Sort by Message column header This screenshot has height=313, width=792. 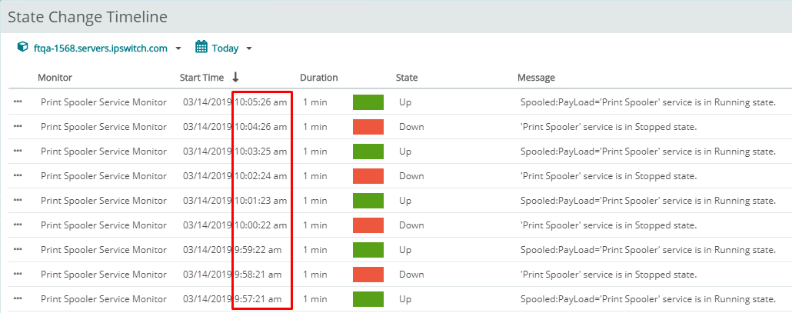pyautogui.click(x=536, y=78)
